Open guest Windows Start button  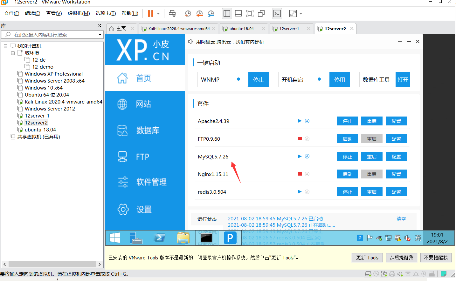pyautogui.click(x=115, y=238)
